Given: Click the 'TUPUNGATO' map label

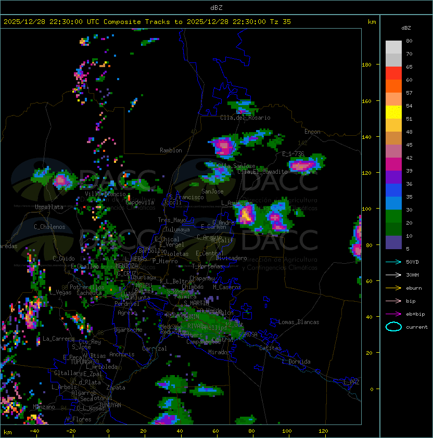Looking at the screenshot, I should point(84,362).
